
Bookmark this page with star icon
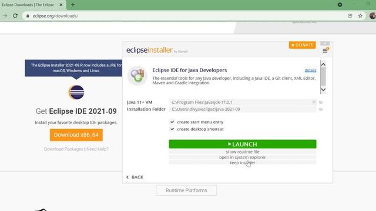click(x=360, y=16)
